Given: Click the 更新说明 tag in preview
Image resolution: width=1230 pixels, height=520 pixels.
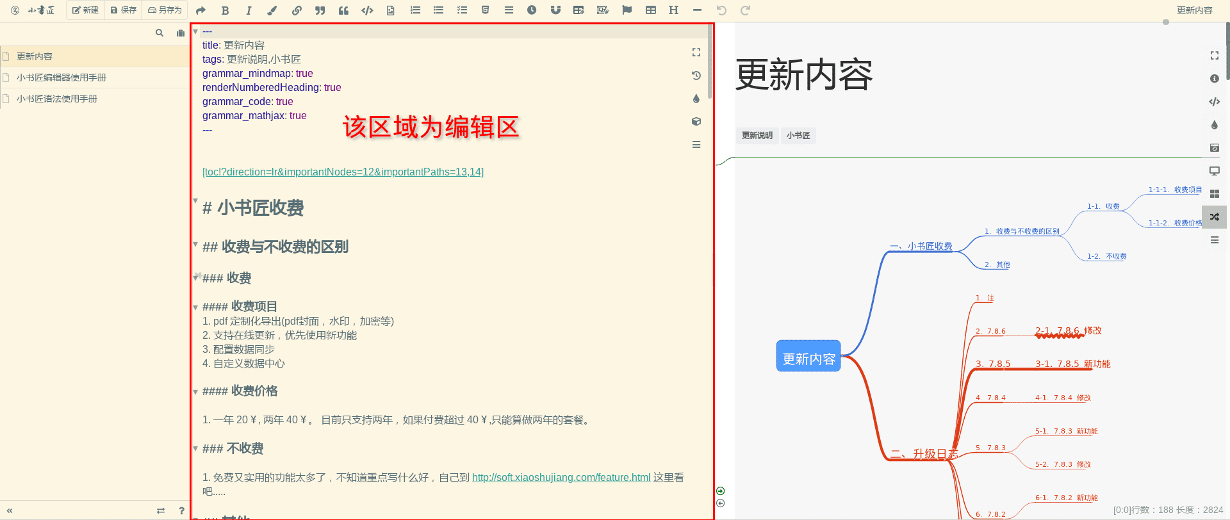Looking at the screenshot, I should pos(757,136).
